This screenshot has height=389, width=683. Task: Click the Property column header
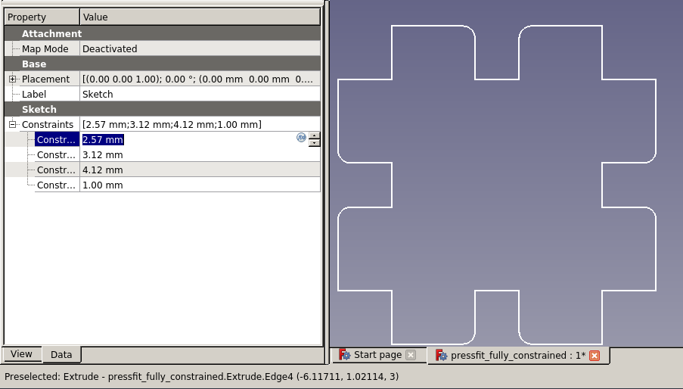[x=42, y=17]
